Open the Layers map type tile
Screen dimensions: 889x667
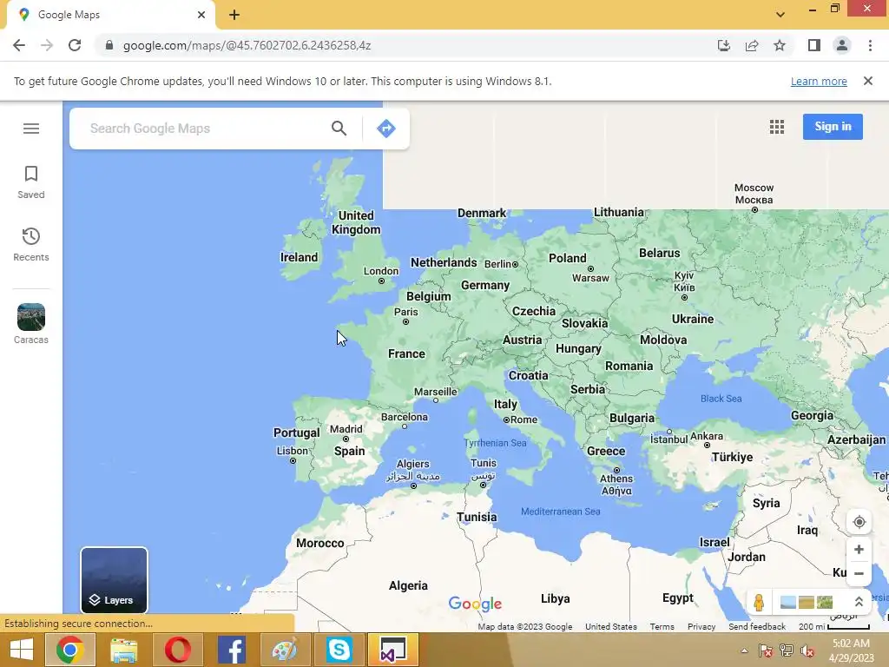pos(114,580)
